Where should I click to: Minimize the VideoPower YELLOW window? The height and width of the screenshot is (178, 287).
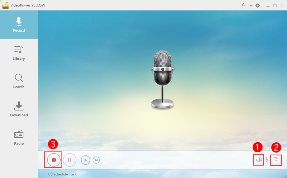click(x=268, y=5)
